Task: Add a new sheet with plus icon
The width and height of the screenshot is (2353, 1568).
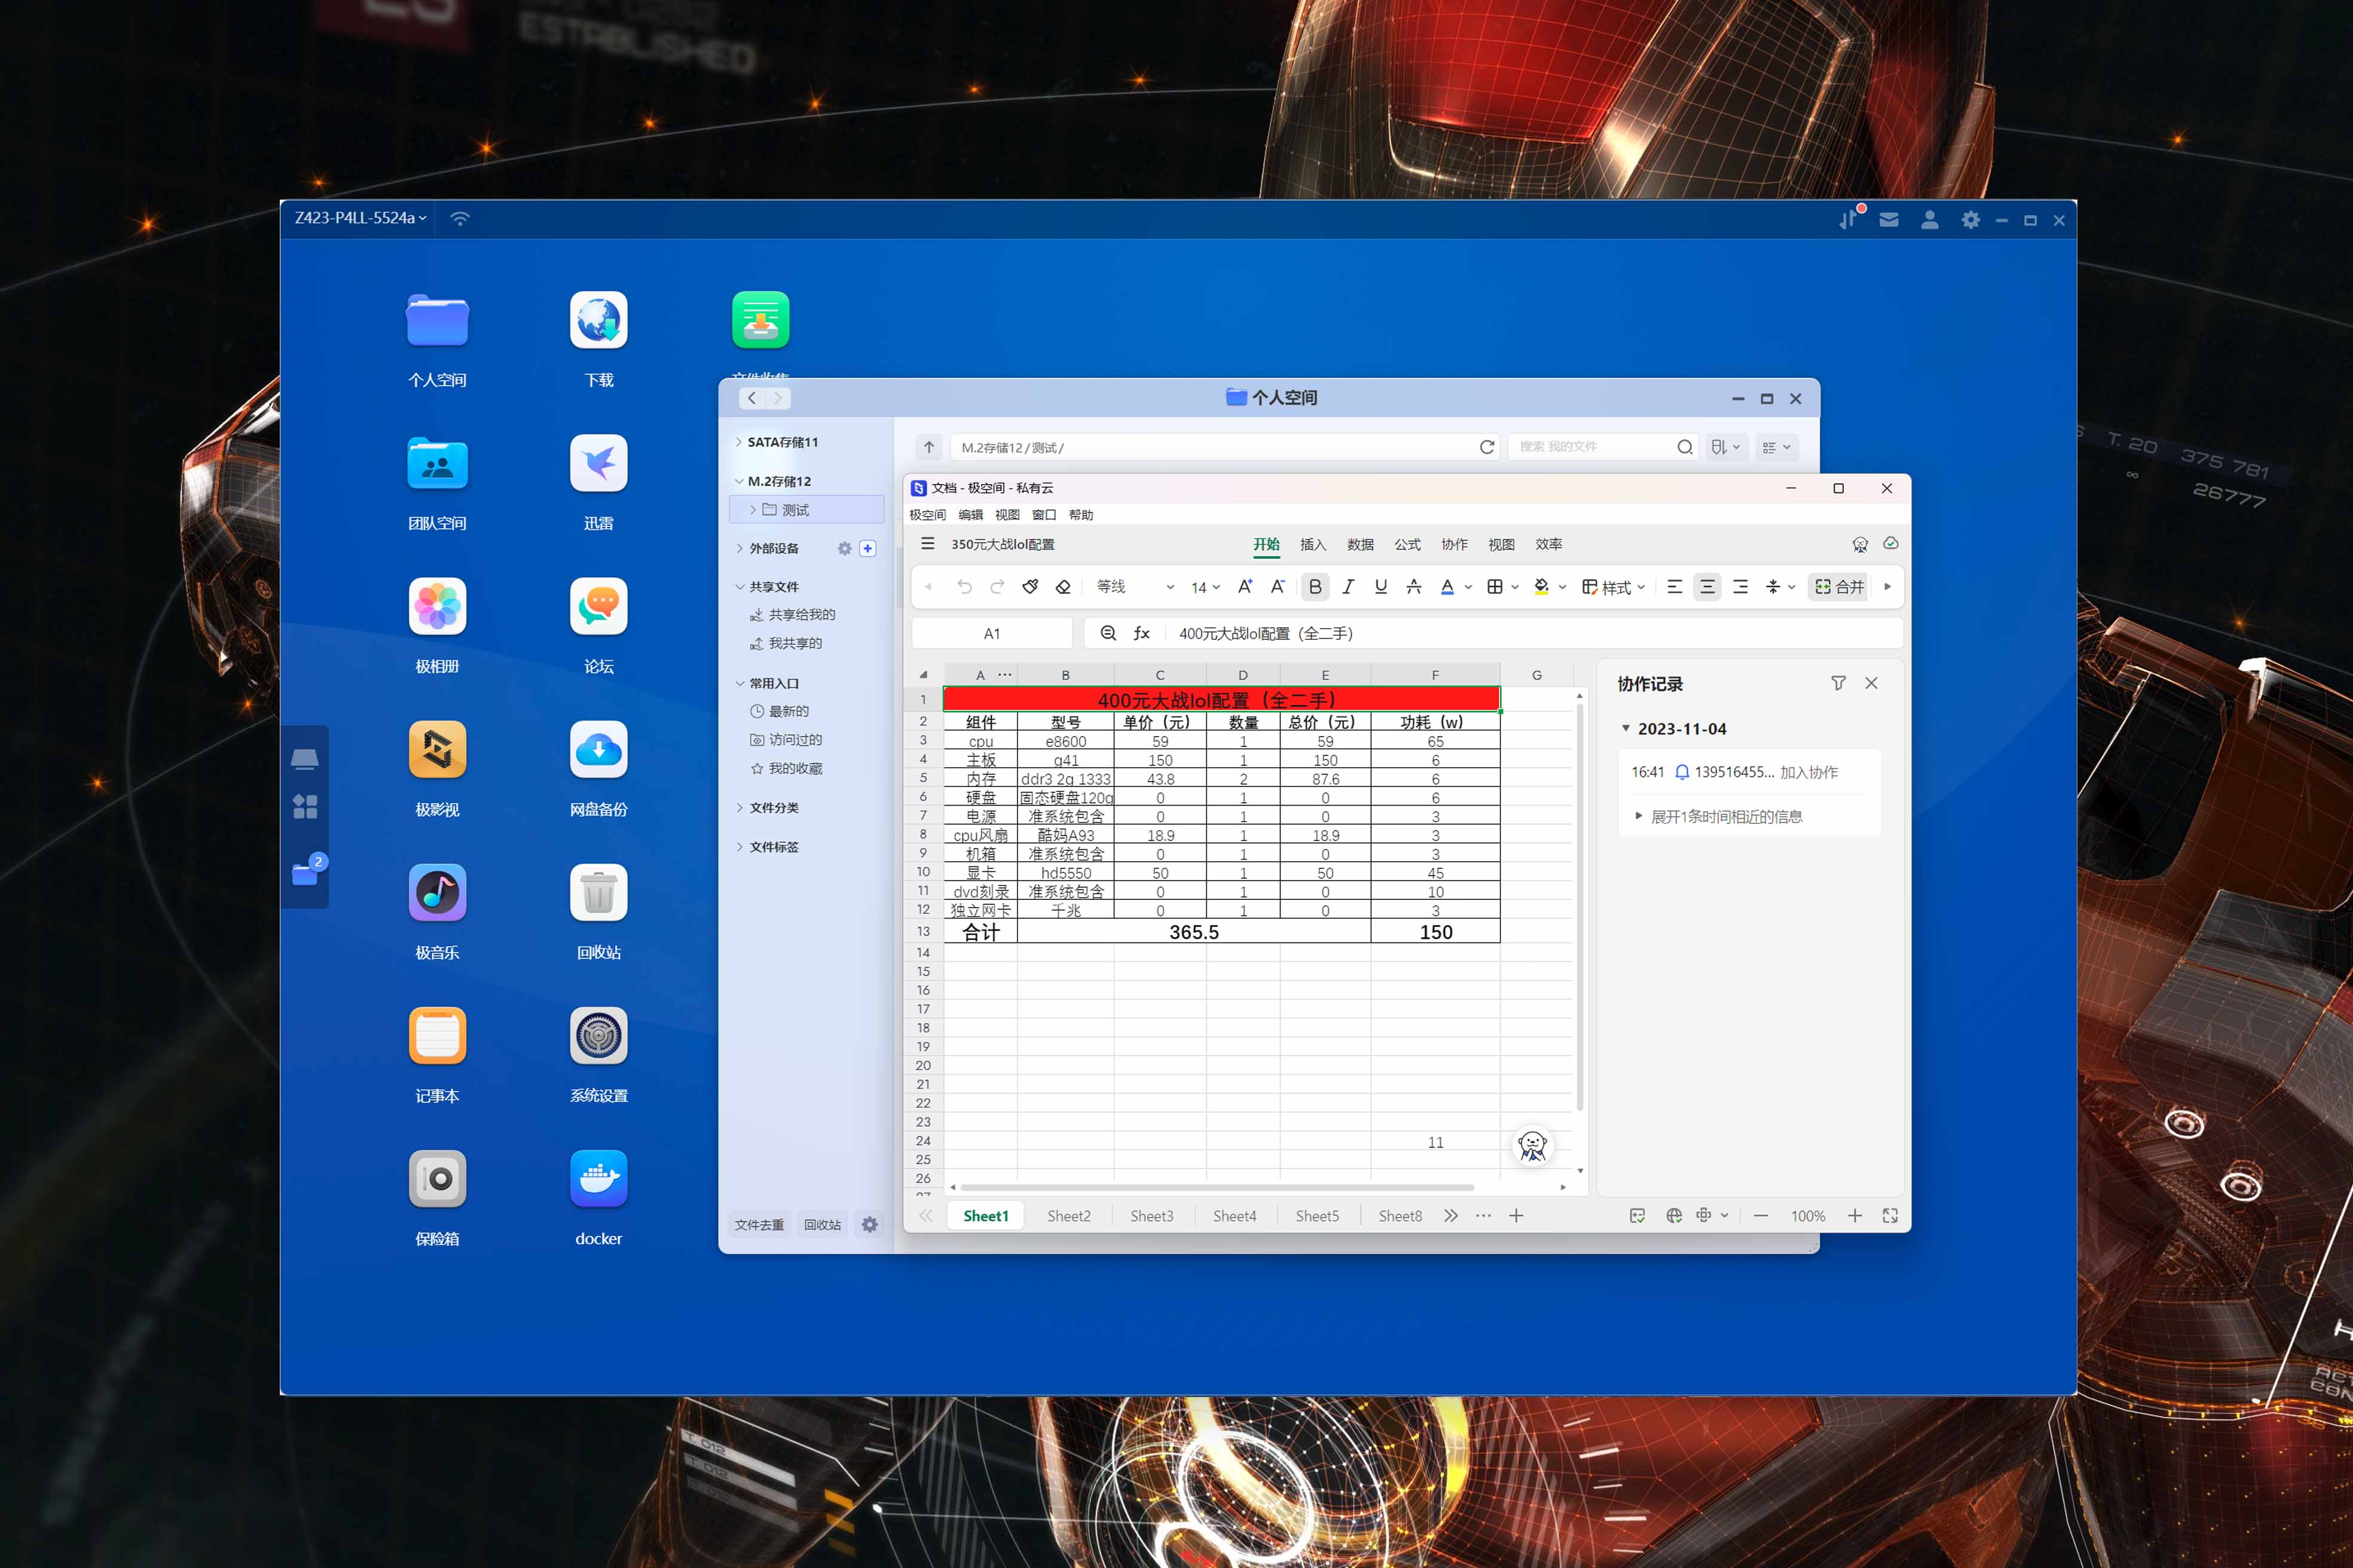Action: coord(1517,1216)
